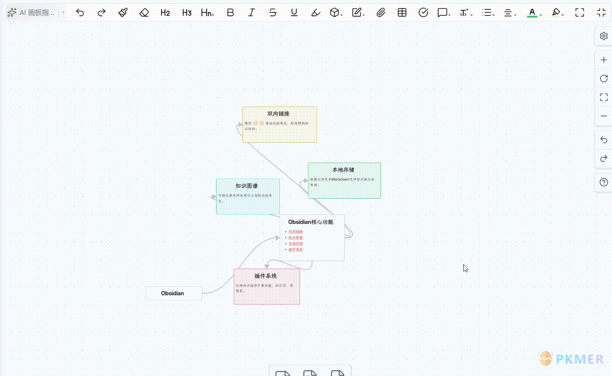Insert a table
Screen dimensions: 612x376
[402, 12]
